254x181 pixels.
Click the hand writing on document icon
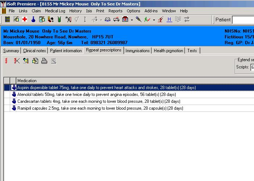click(x=35, y=61)
